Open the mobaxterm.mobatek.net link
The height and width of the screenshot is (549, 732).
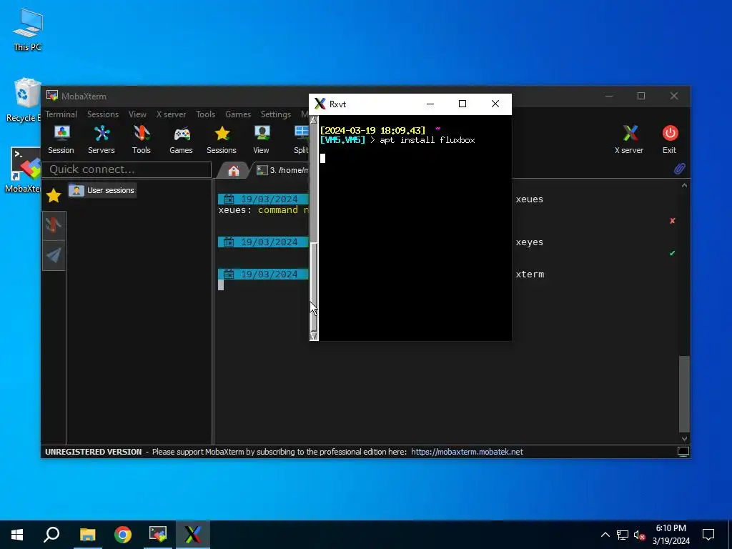[467, 452]
